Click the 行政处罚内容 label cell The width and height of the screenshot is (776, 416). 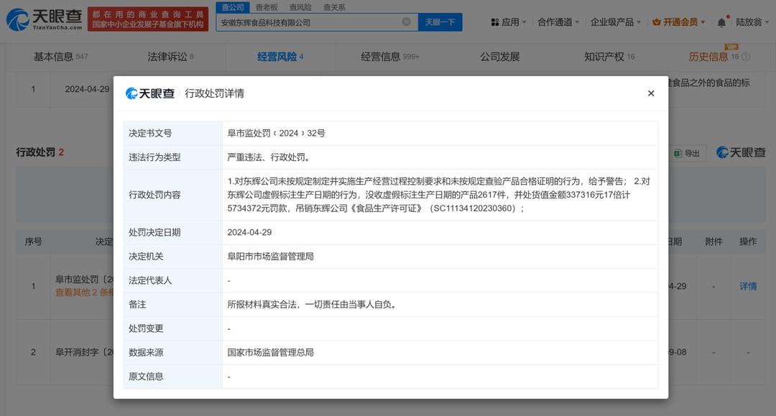click(x=172, y=195)
